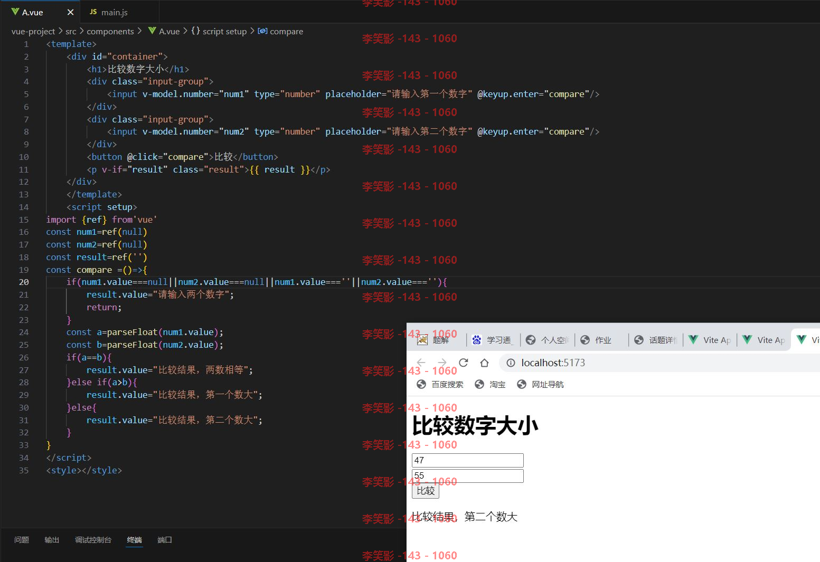
Task: Click the <p v-if="result"> code line
Action: click(209, 169)
